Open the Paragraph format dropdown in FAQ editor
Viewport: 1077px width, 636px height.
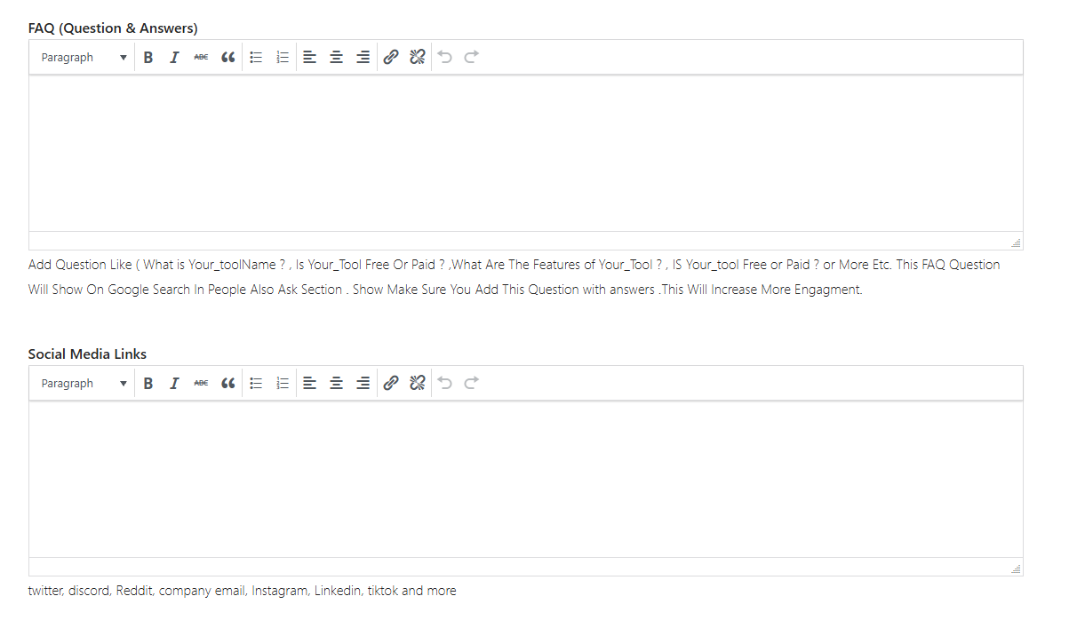click(x=84, y=57)
